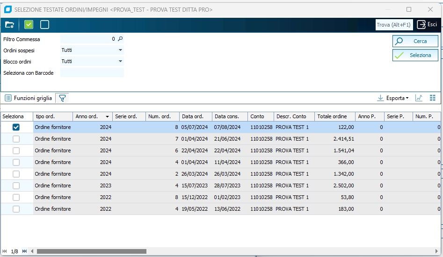The image size is (443, 257).
Task: Click the delivery date 07/08/2024
Action: click(x=230, y=127)
